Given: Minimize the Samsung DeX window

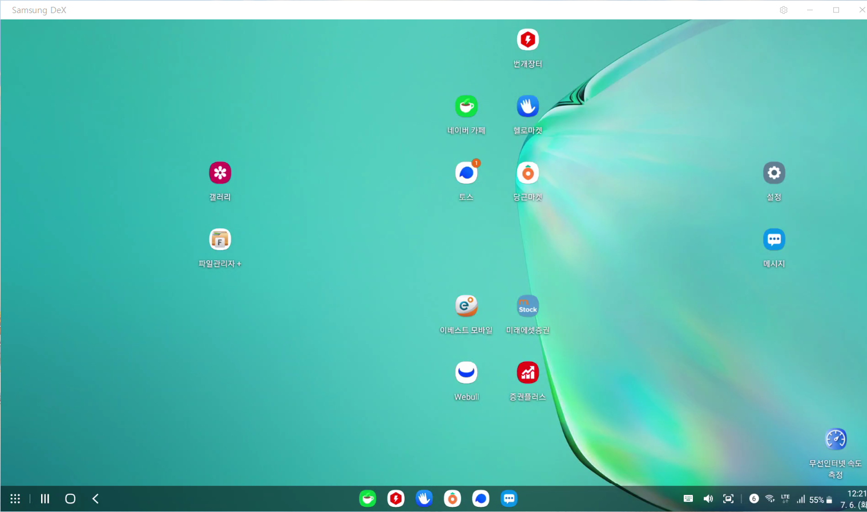Looking at the screenshot, I should pos(810,10).
